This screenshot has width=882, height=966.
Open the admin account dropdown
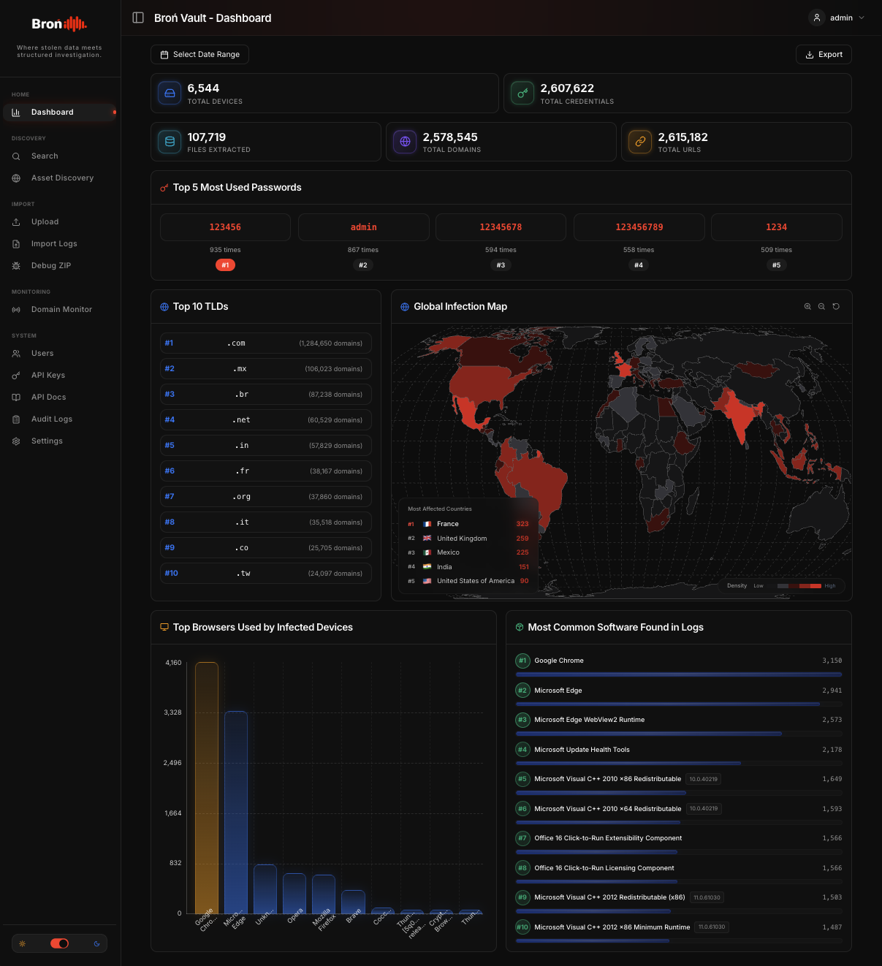point(837,18)
